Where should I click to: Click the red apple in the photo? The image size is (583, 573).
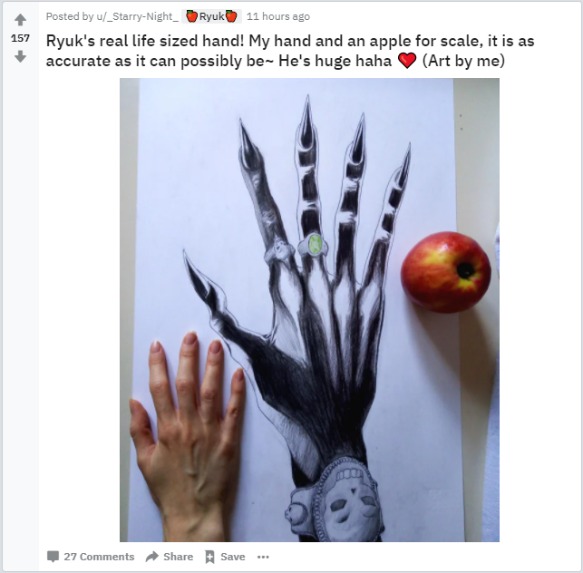[445, 272]
